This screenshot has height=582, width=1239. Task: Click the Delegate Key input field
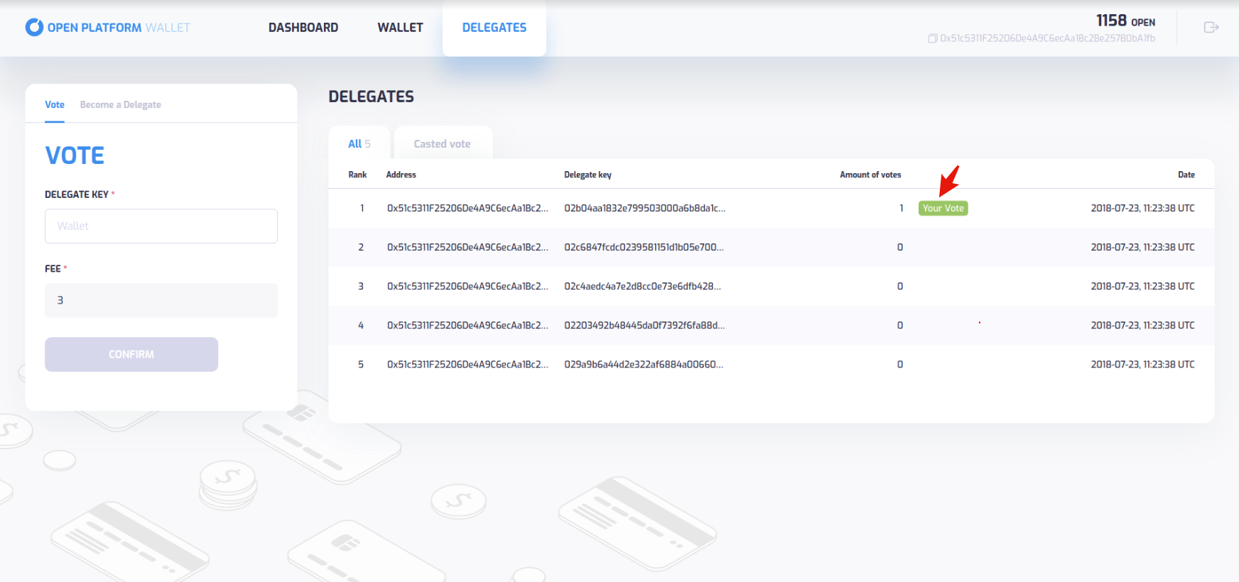click(x=161, y=226)
